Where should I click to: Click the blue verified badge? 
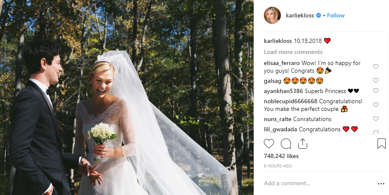click(319, 15)
